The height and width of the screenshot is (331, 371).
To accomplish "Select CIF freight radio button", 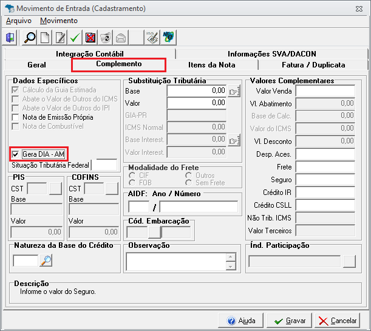I will pos(132,176).
